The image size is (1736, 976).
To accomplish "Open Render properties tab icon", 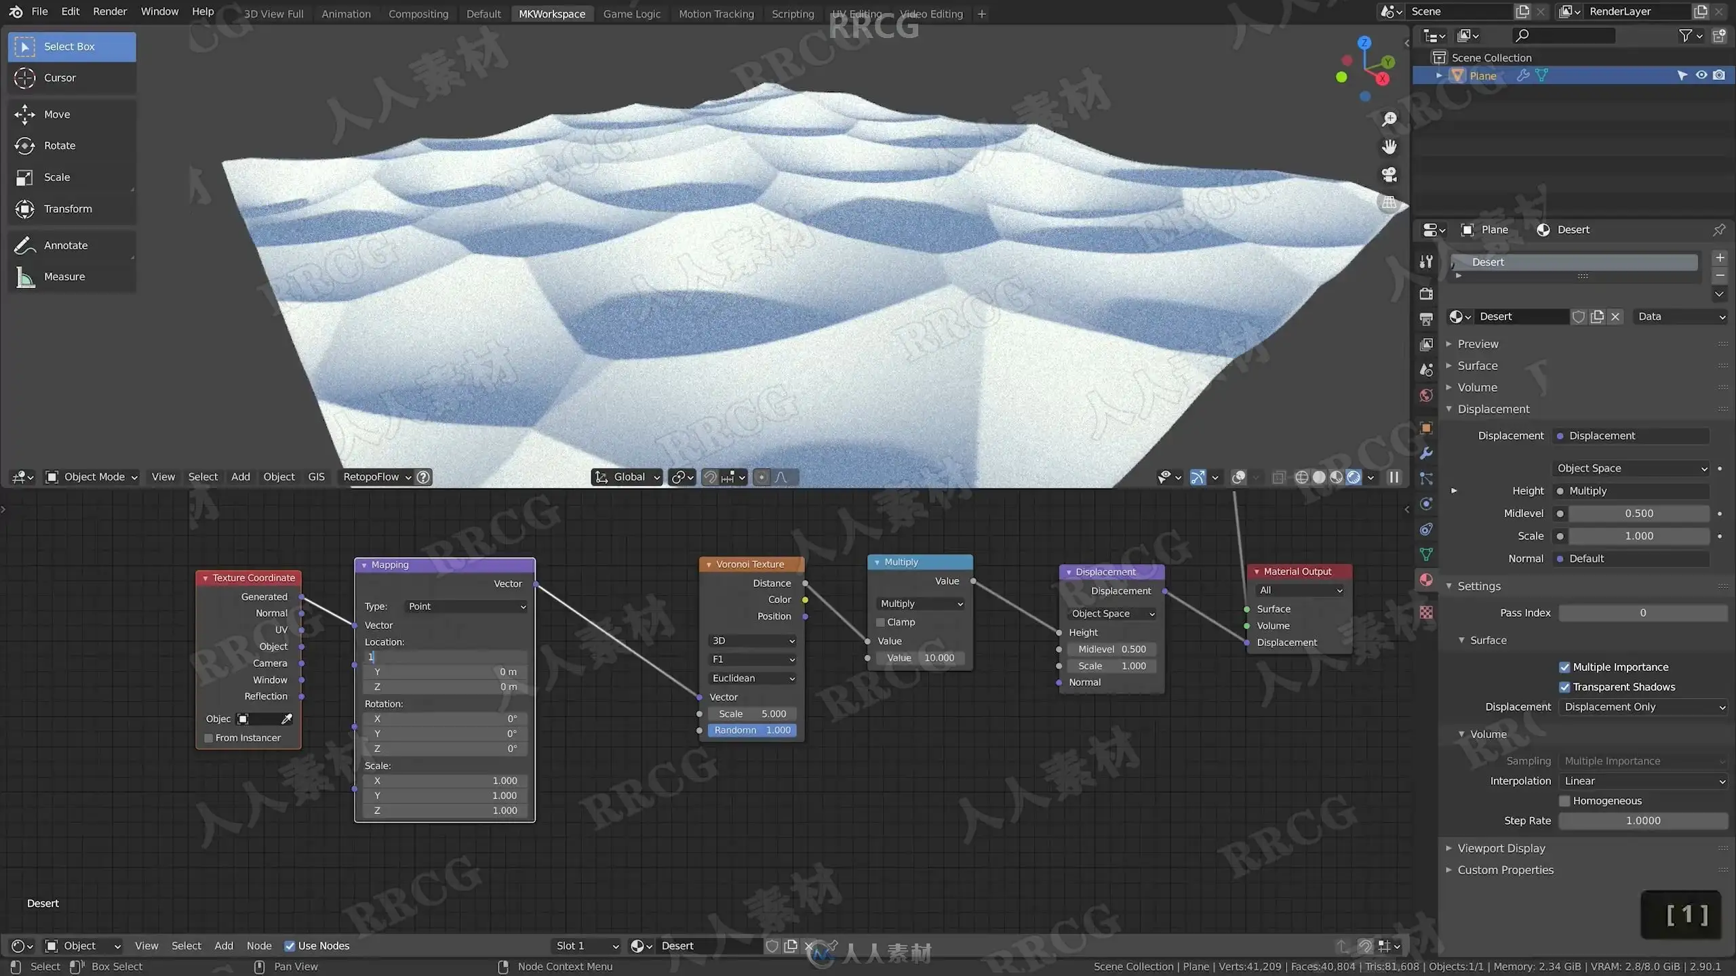I will point(1426,293).
